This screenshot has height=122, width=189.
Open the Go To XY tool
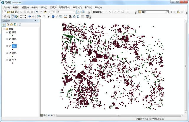tap(78, 17)
